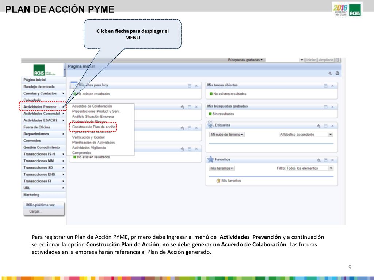
Task: Click the Iniciar button
Action: pos(311,60)
